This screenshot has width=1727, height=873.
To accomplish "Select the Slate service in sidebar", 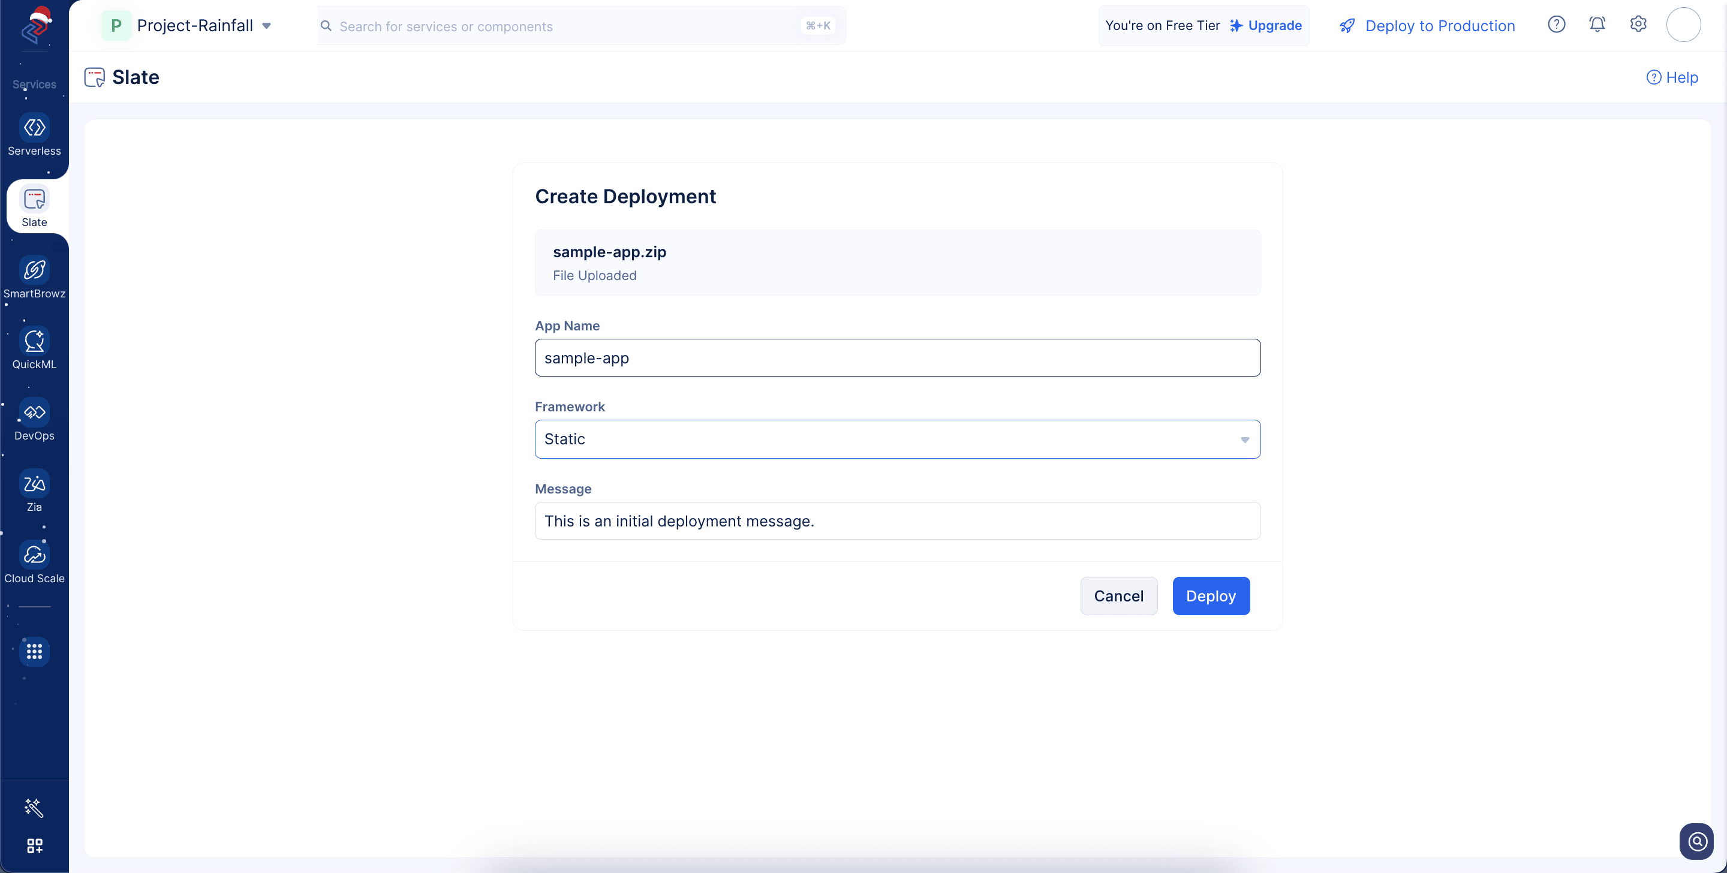I will click(x=34, y=207).
